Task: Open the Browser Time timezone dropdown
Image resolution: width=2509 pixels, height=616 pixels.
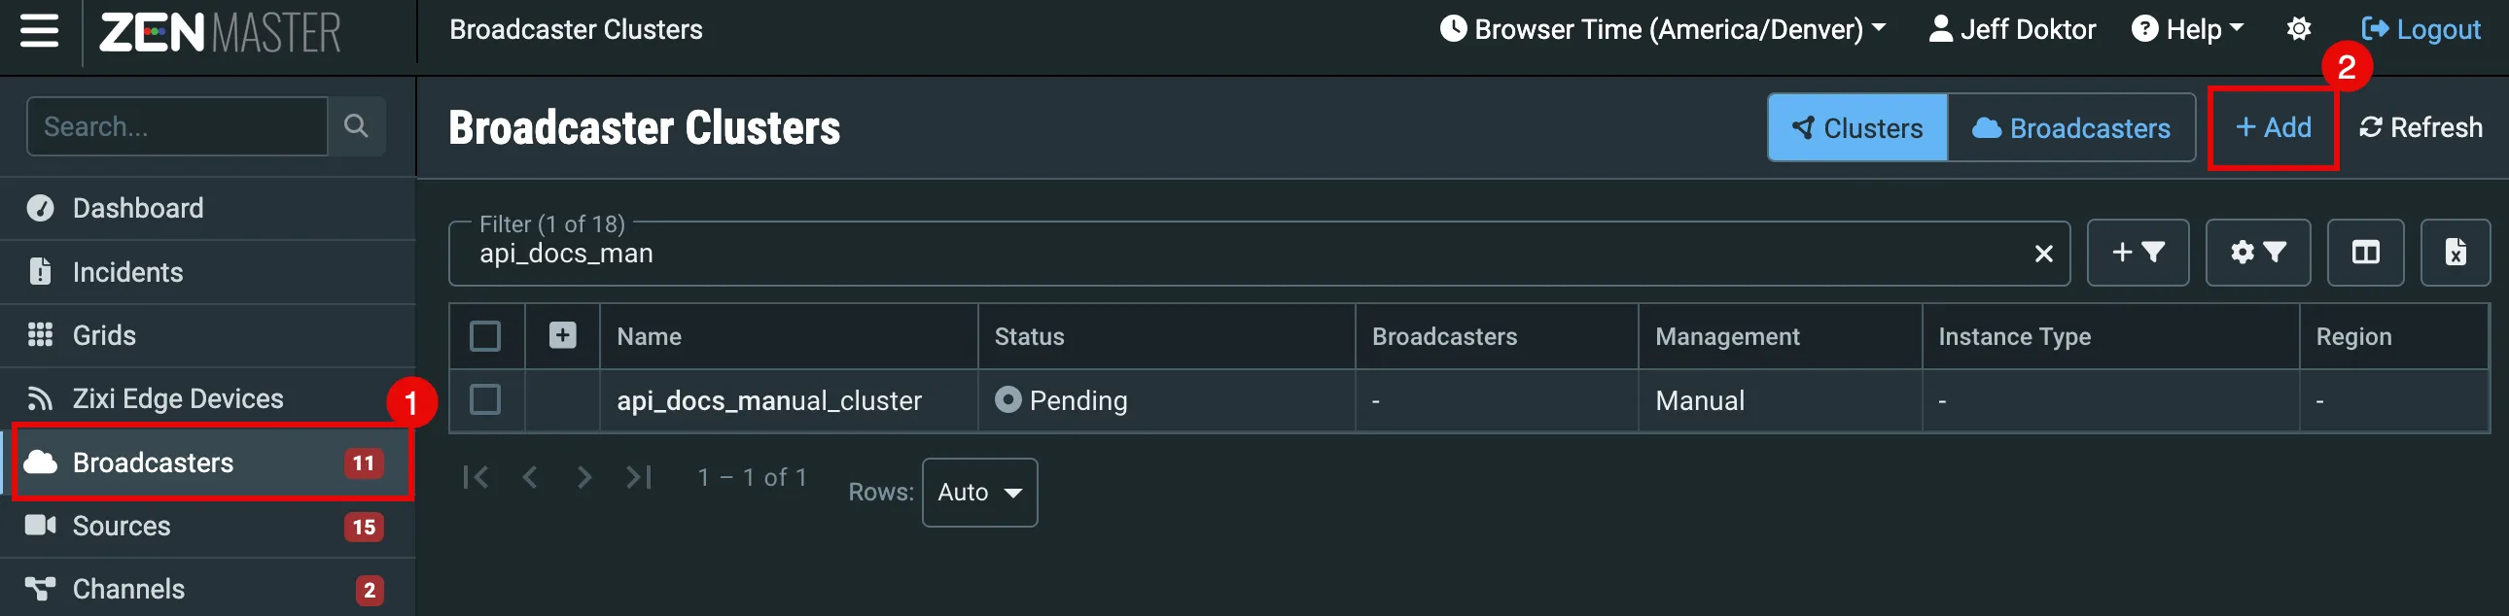Action: (x=1664, y=29)
